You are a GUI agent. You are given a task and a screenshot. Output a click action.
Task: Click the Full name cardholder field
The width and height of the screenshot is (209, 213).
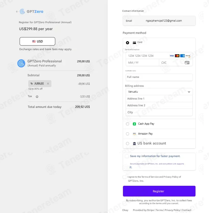tap(159, 77)
